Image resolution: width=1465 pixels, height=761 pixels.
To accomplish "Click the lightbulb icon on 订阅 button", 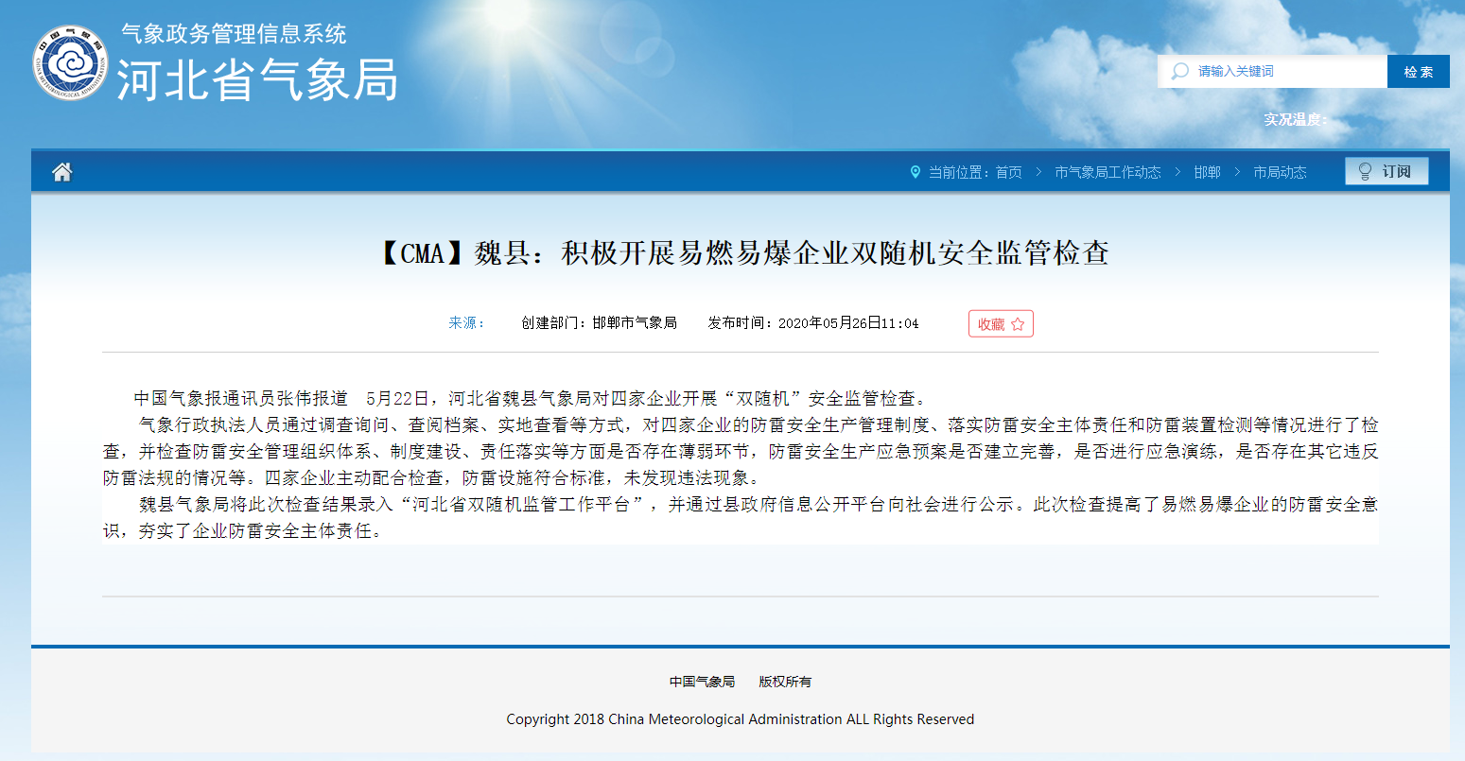I will click(1365, 171).
